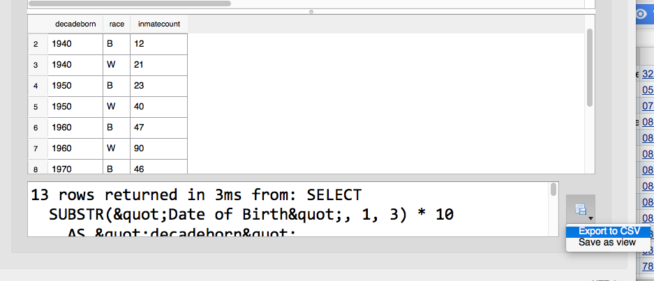The image size is (654, 281).
Task: Select Export to CSV menu item
Action: pos(608,231)
